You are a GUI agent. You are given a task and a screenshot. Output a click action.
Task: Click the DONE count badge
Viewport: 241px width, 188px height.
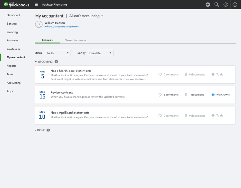[48, 130]
